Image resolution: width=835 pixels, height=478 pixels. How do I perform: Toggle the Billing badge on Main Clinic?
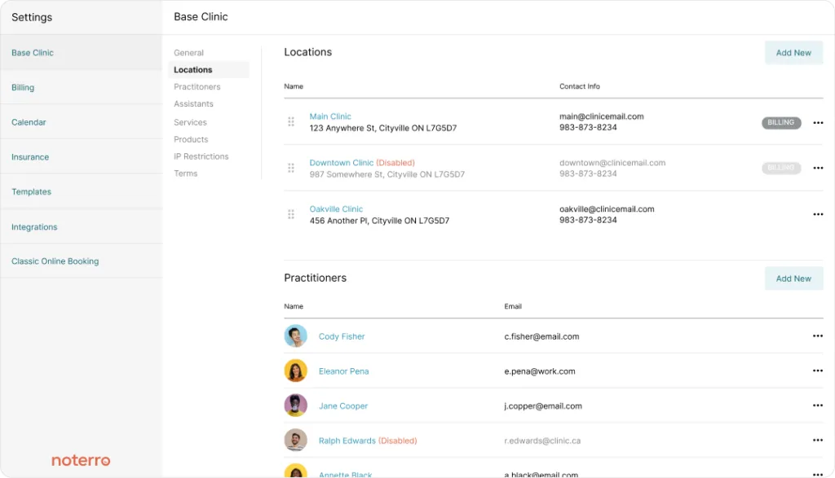(781, 123)
